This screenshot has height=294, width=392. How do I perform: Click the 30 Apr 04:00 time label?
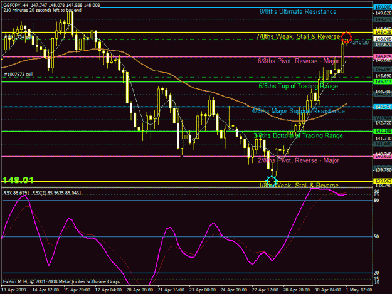point(328,290)
